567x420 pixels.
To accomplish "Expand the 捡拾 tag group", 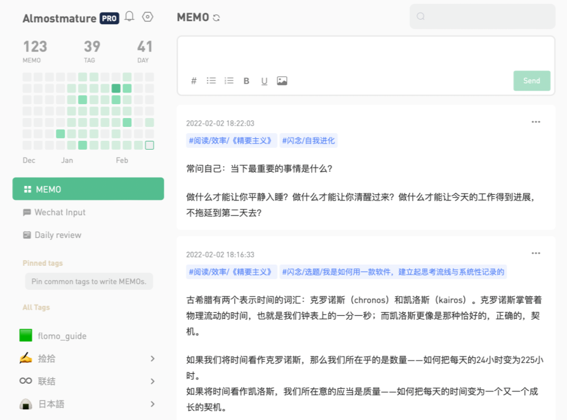I will tap(152, 358).
